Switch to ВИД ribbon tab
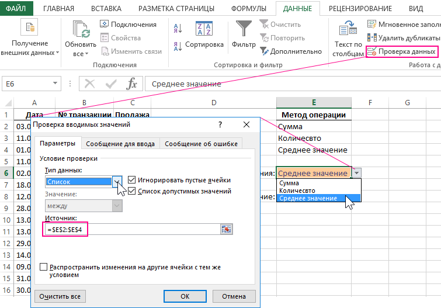This screenshot has height=308, width=441. (416, 8)
